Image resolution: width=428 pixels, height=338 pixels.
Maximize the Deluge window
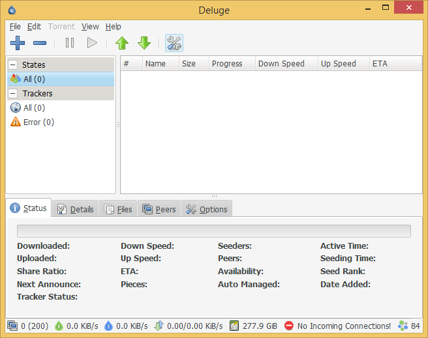coord(386,8)
